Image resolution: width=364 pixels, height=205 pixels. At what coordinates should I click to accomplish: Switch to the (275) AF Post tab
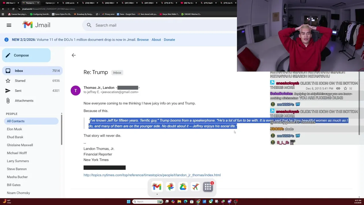click(169, 3)
